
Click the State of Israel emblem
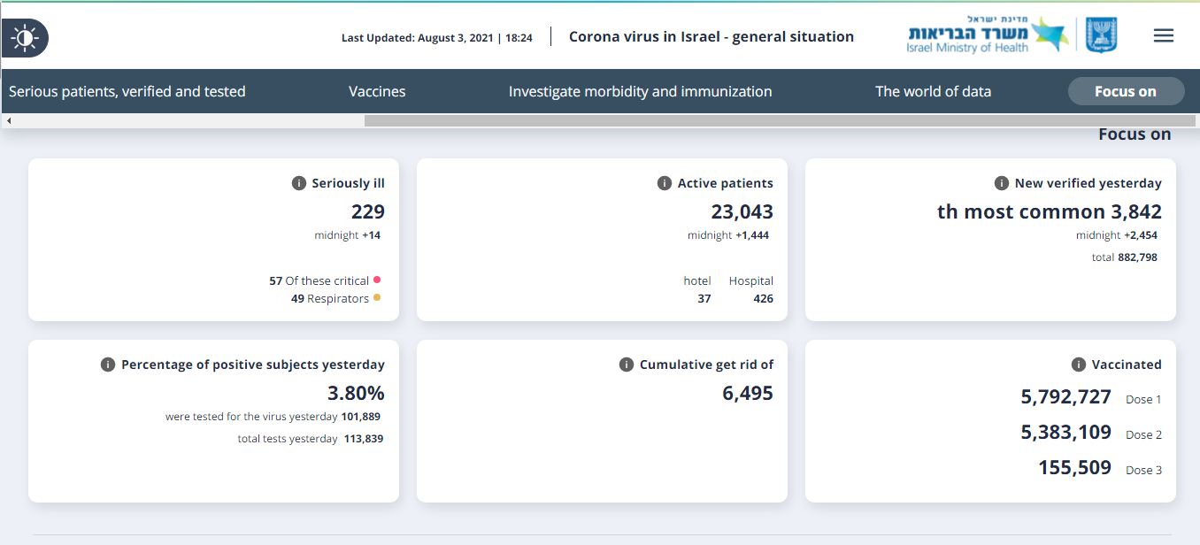1102,35
